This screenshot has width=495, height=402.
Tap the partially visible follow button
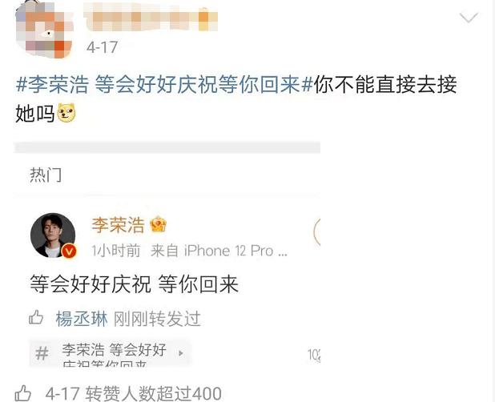[x=317, y=231]
